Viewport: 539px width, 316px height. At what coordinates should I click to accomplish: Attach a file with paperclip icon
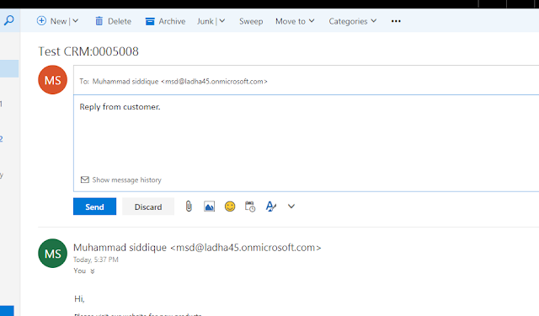click(189, 206)
